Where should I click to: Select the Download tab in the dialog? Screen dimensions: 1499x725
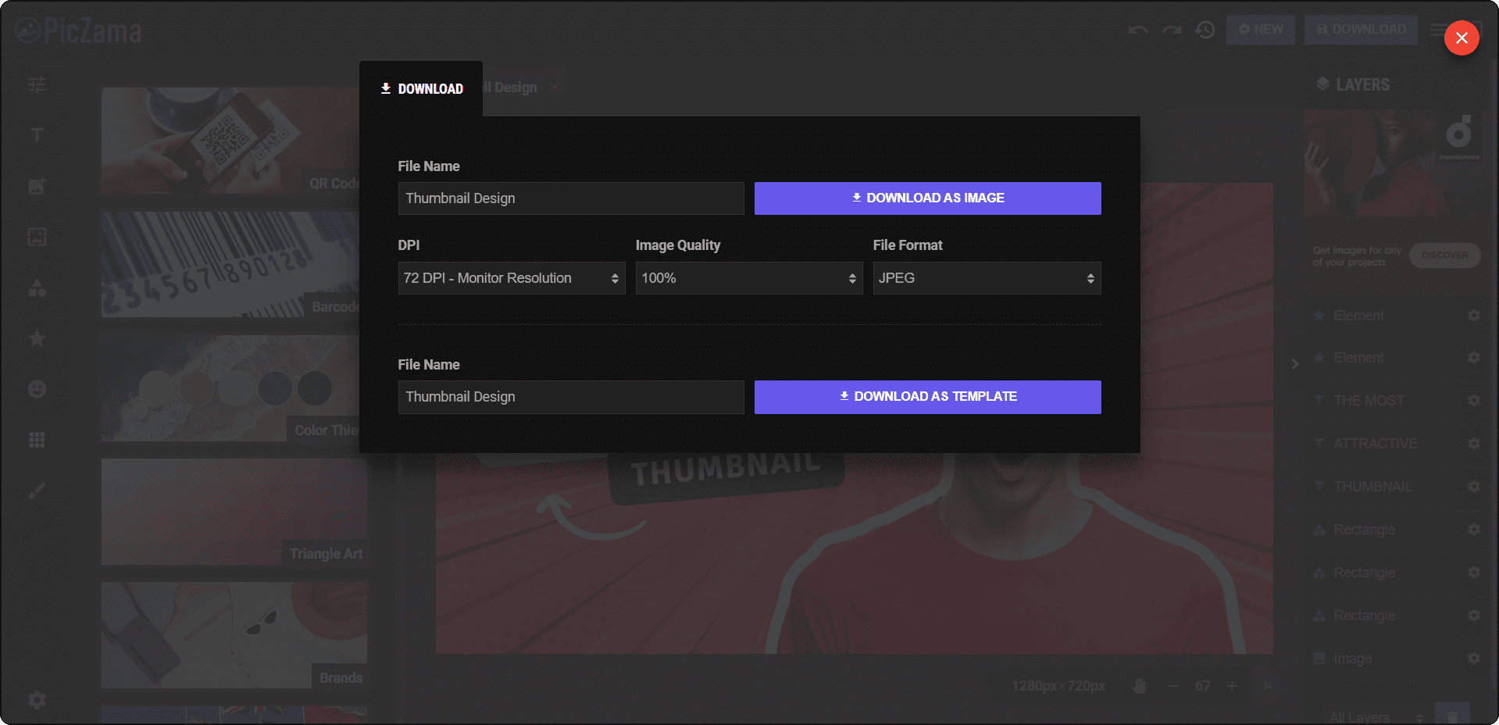tap(421, 89)
